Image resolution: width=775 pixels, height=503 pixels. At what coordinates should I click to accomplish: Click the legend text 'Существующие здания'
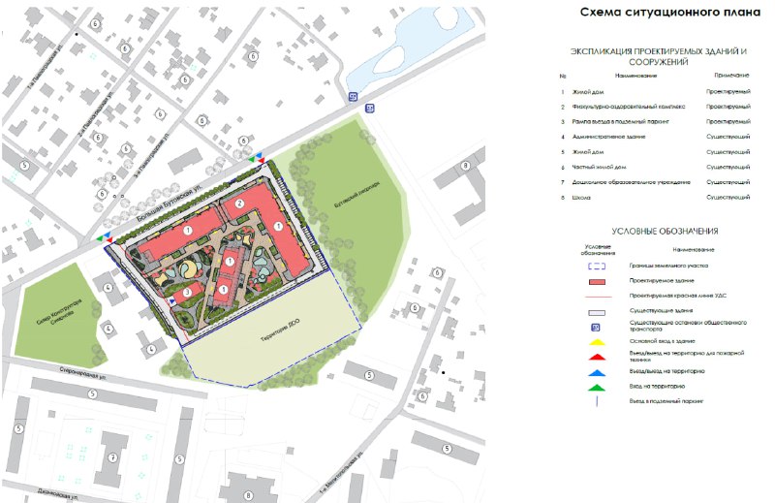(661, 311)
